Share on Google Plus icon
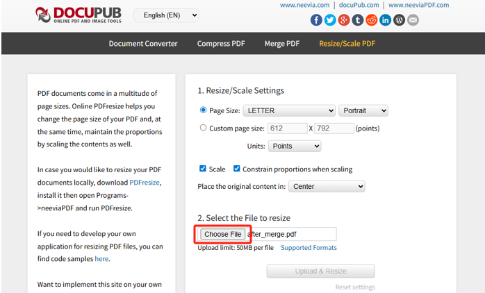485x293 pixels. click(x=344, y=20)
